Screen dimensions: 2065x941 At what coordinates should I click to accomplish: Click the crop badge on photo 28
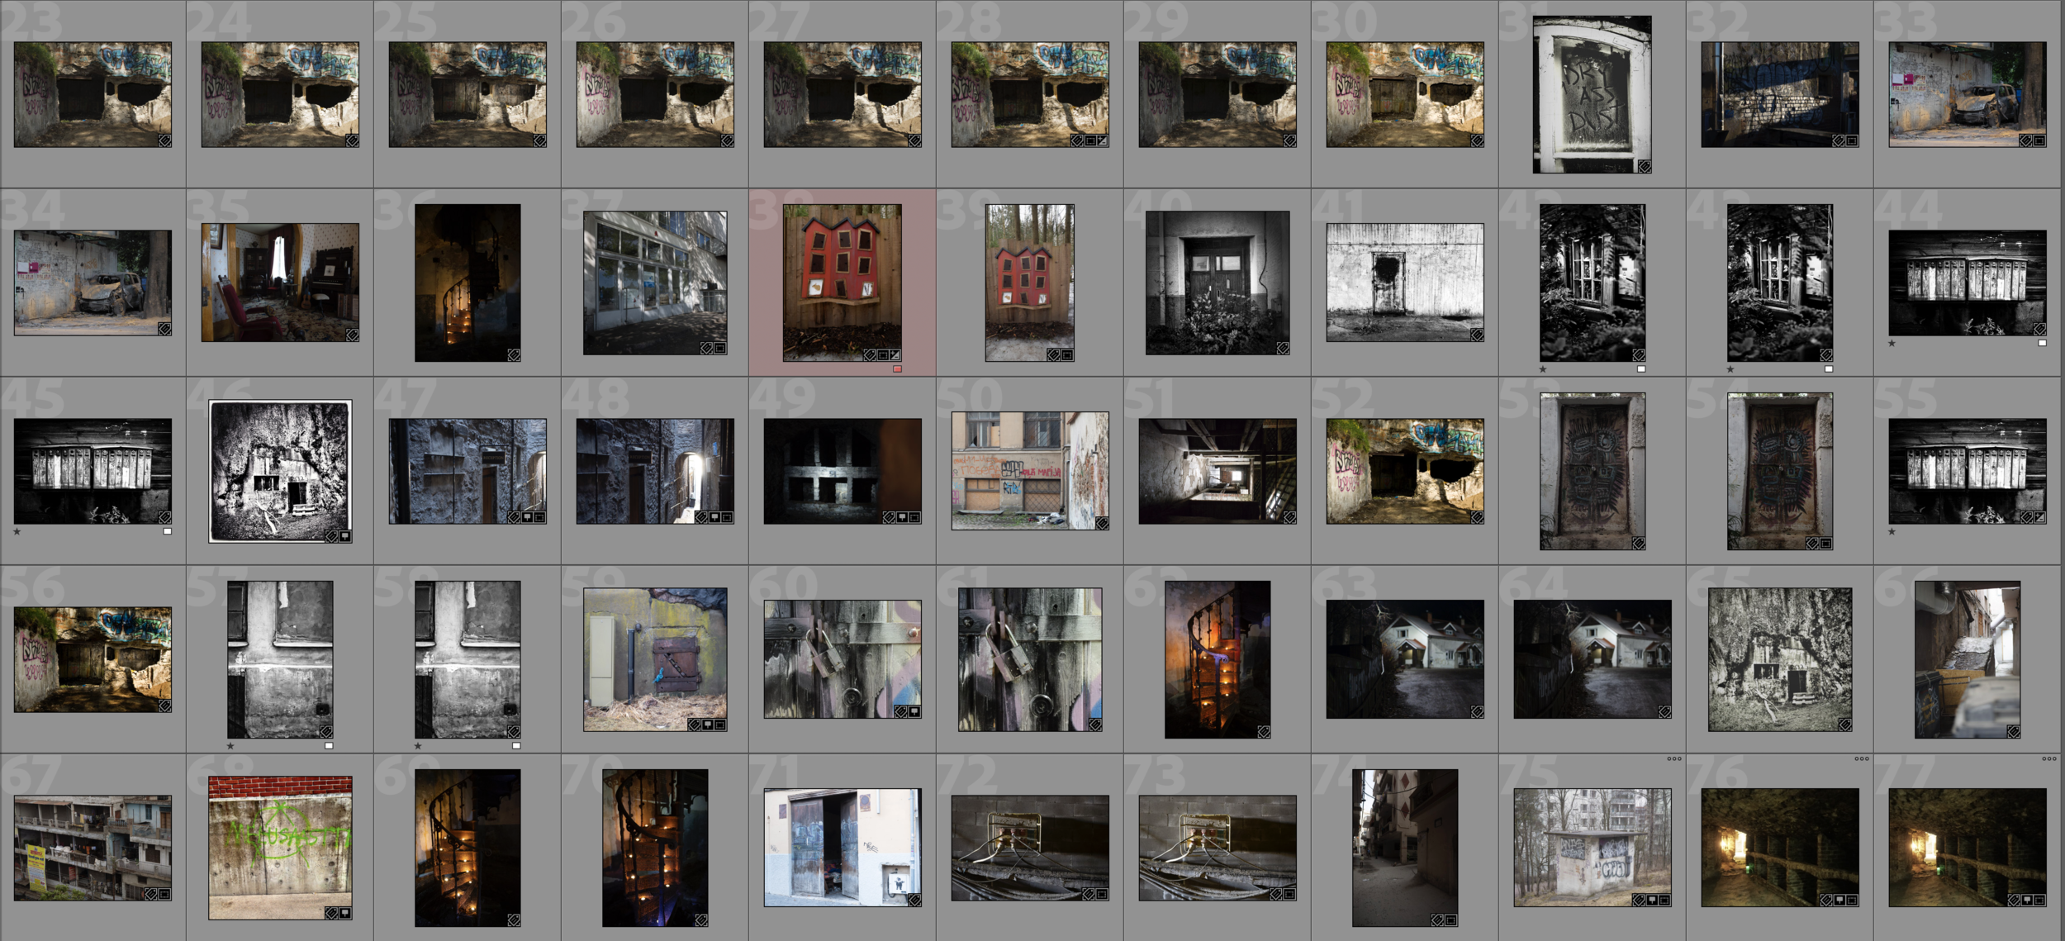tap(1090, 140)
